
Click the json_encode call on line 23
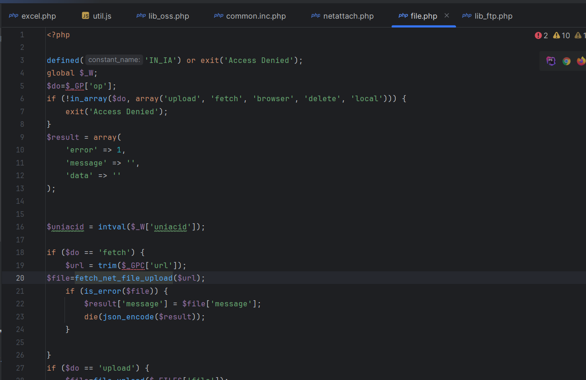click(x=129, y=317)
